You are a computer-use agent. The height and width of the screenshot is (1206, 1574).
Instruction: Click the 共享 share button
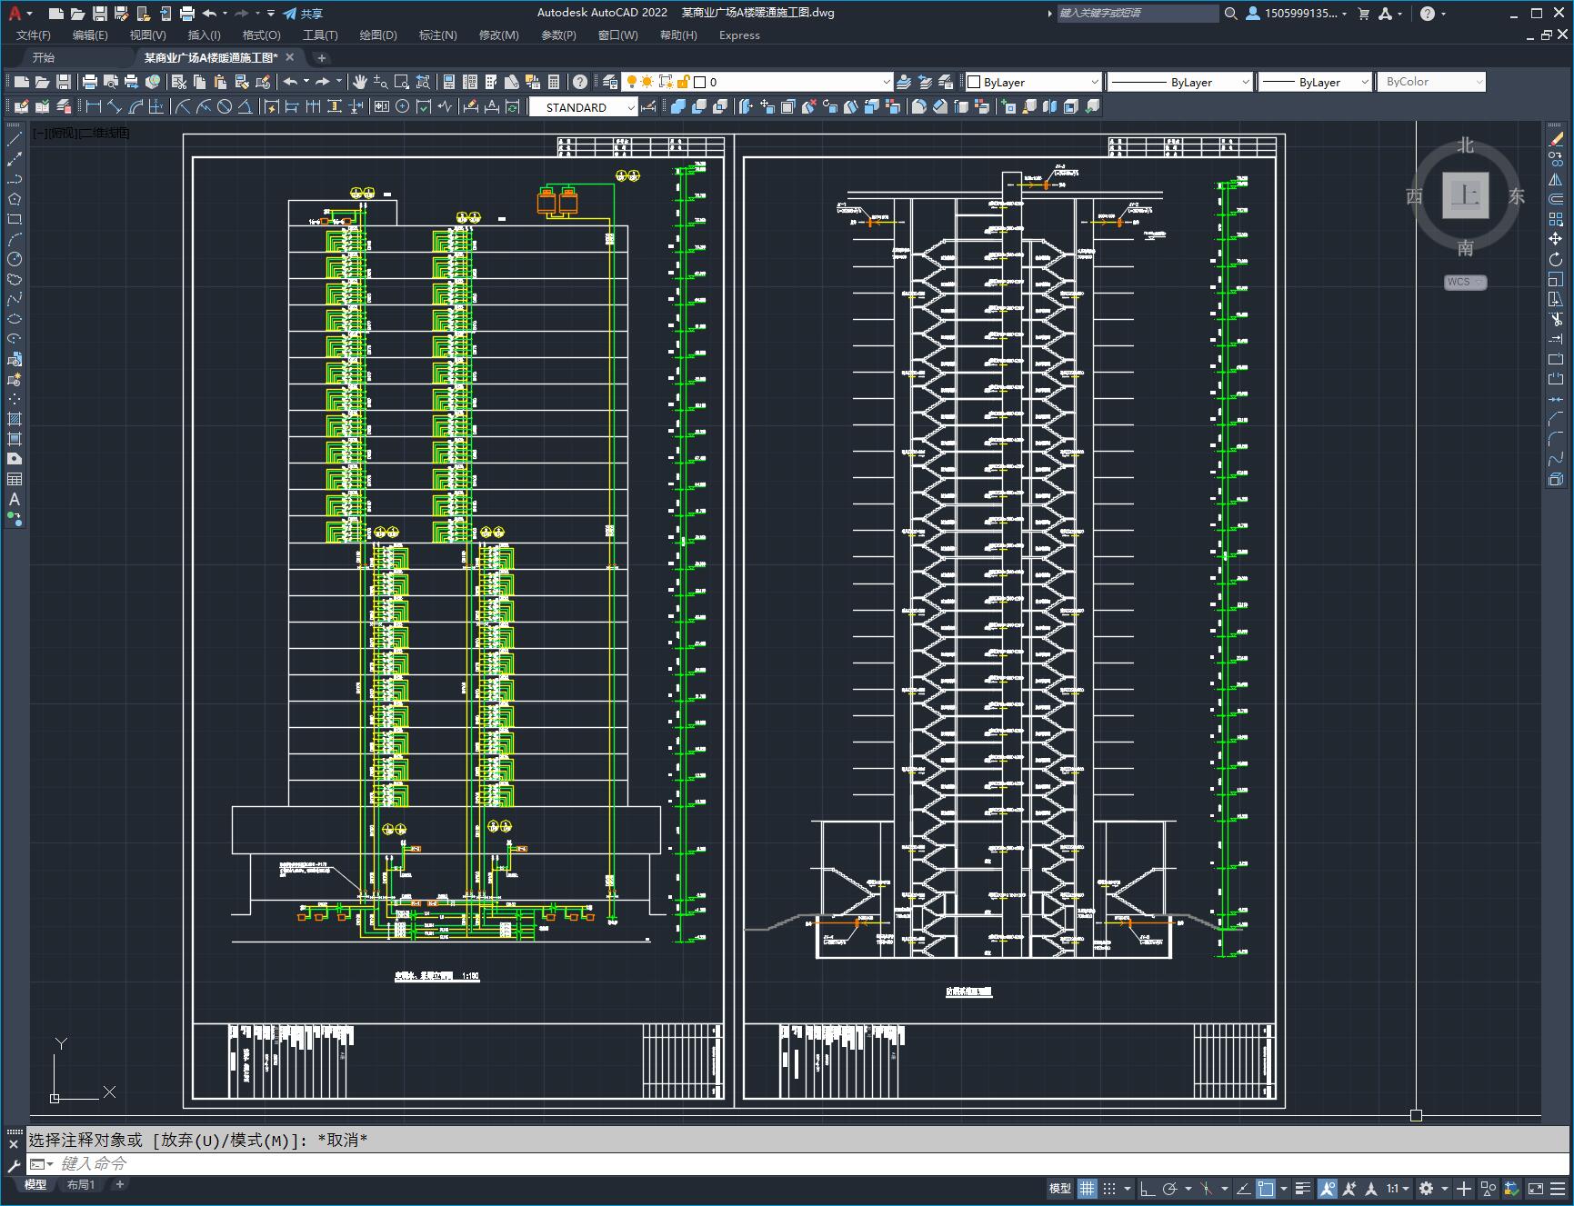point(303,14)
